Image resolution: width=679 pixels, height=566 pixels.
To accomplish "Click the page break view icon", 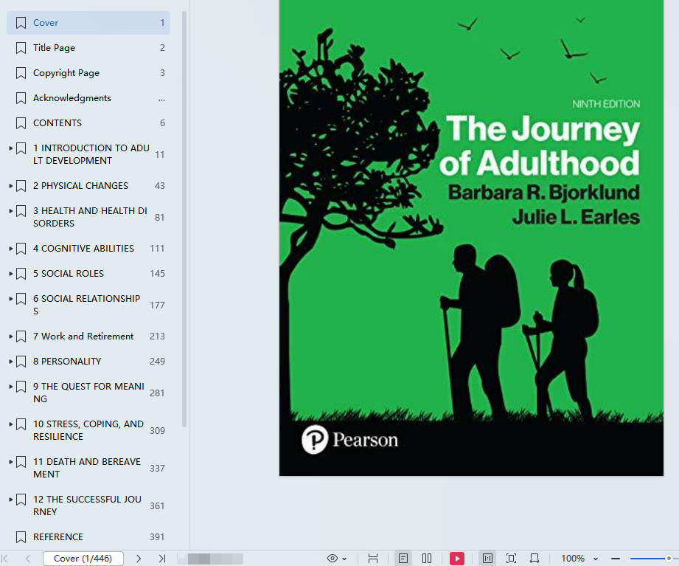I will tap(373, 558).
